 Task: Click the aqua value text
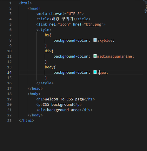click(102, 73)
